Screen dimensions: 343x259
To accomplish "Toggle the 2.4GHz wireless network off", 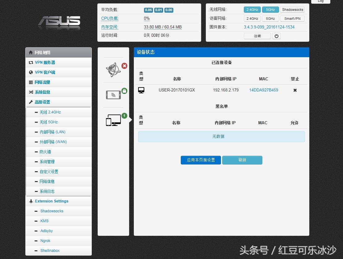I will tap(252, 10).
